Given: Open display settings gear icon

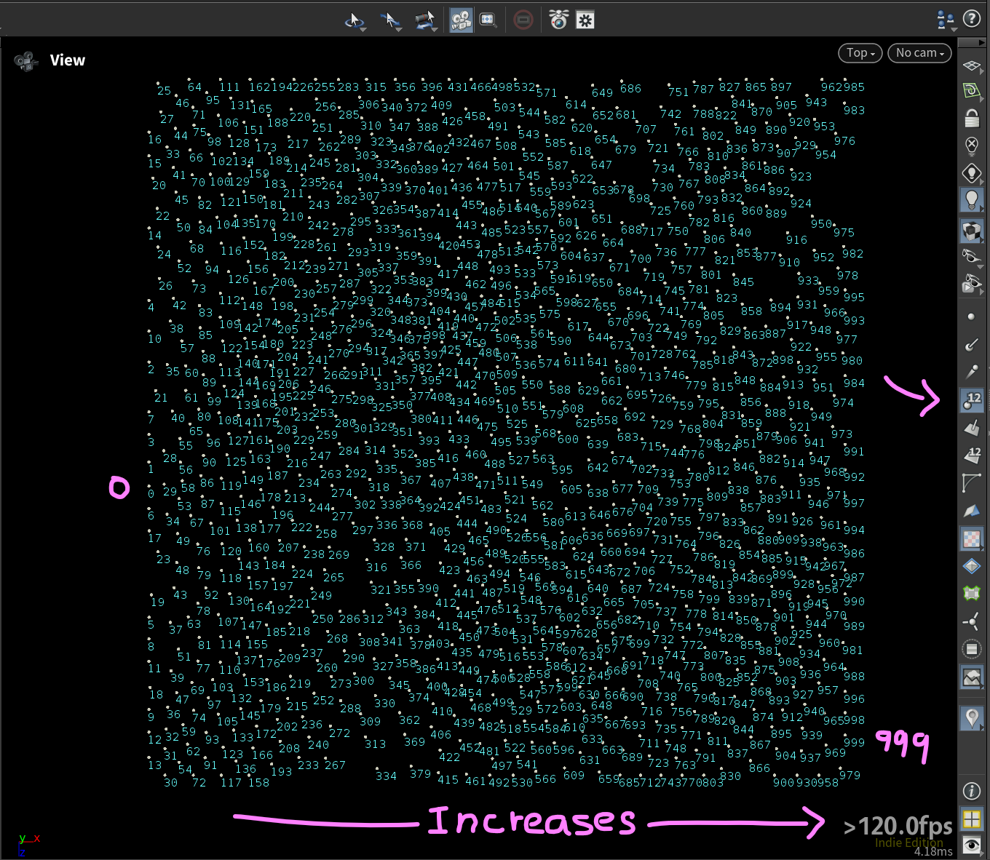Looking at the screenshot, I should click(x=585, y=20).
